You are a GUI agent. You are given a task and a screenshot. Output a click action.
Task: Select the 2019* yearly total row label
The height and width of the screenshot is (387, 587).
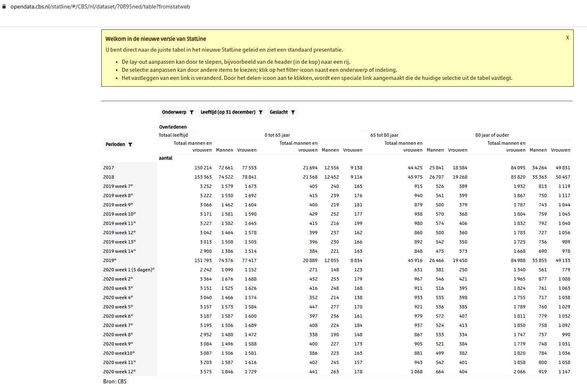[x=110, y=260]
